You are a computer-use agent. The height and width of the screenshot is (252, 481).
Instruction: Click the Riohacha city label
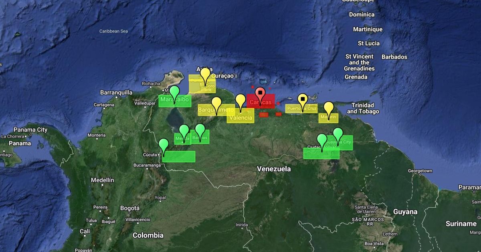point(151,84)
